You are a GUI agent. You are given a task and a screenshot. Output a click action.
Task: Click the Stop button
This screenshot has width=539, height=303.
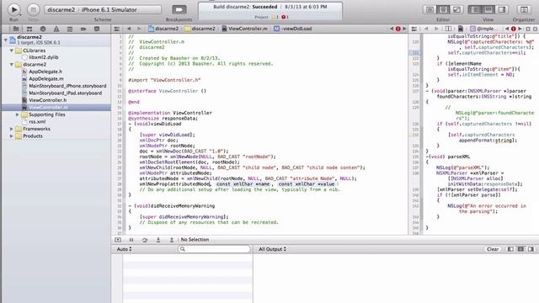pyautogui.click(x=34, y=9)
